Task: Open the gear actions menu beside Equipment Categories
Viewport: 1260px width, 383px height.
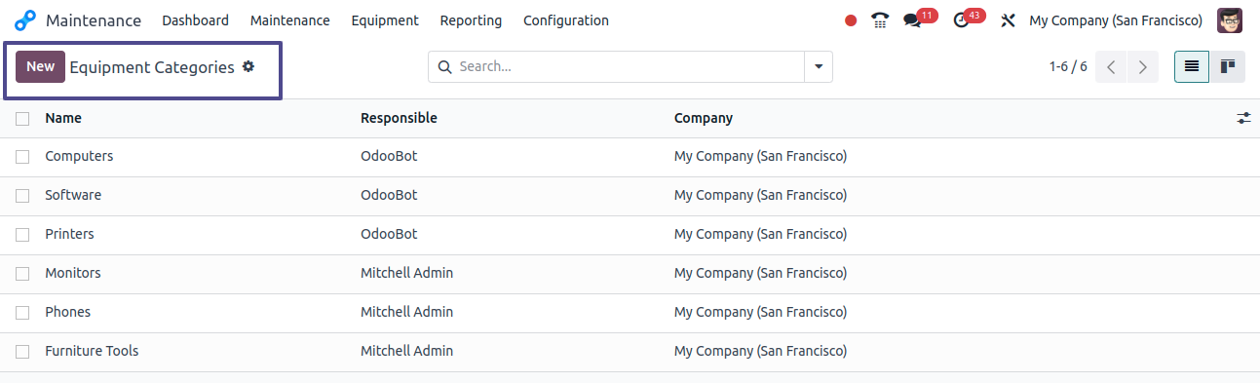Action: click(x=248, y=66)
